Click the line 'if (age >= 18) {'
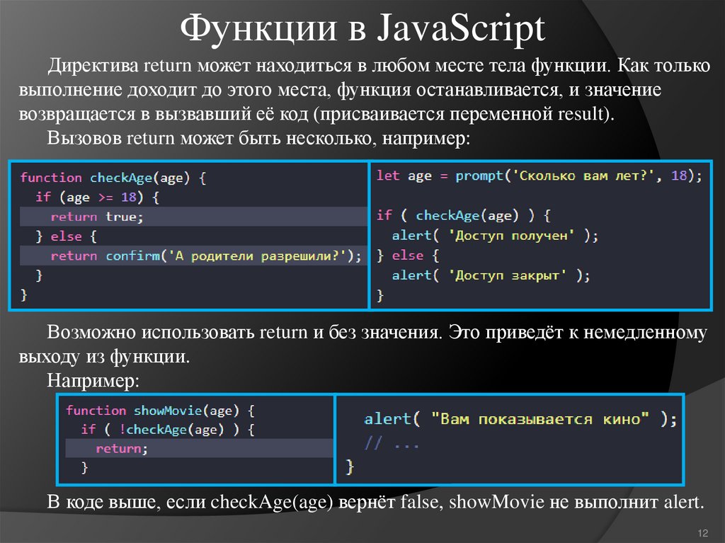This screenshot has width=725, height=543. 98,198
